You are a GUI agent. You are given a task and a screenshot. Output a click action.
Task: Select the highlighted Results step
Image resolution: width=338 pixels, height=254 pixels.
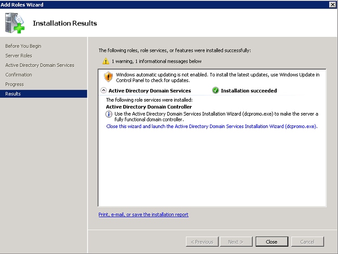44,94
